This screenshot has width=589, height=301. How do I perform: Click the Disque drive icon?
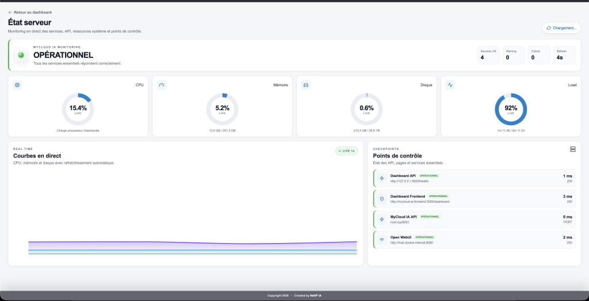(306, 85)
